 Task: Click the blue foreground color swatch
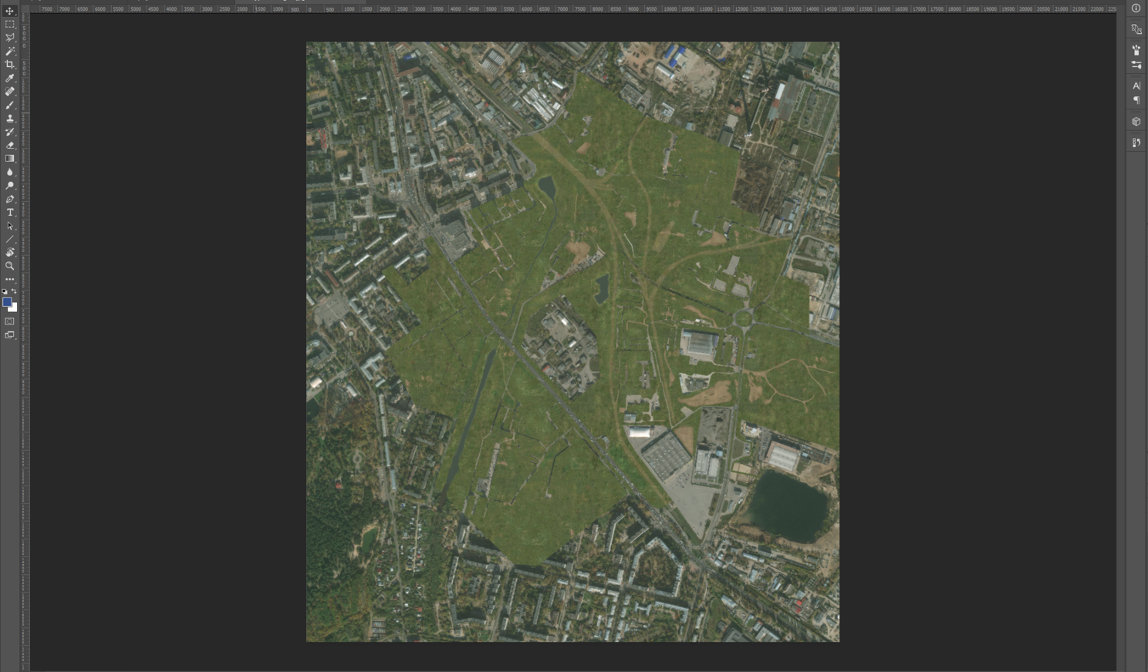(x=7, y=302)
